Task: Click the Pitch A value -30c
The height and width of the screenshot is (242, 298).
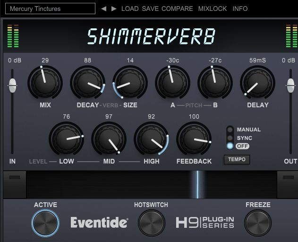Action: pyautogui.click(x=172, y=60)
